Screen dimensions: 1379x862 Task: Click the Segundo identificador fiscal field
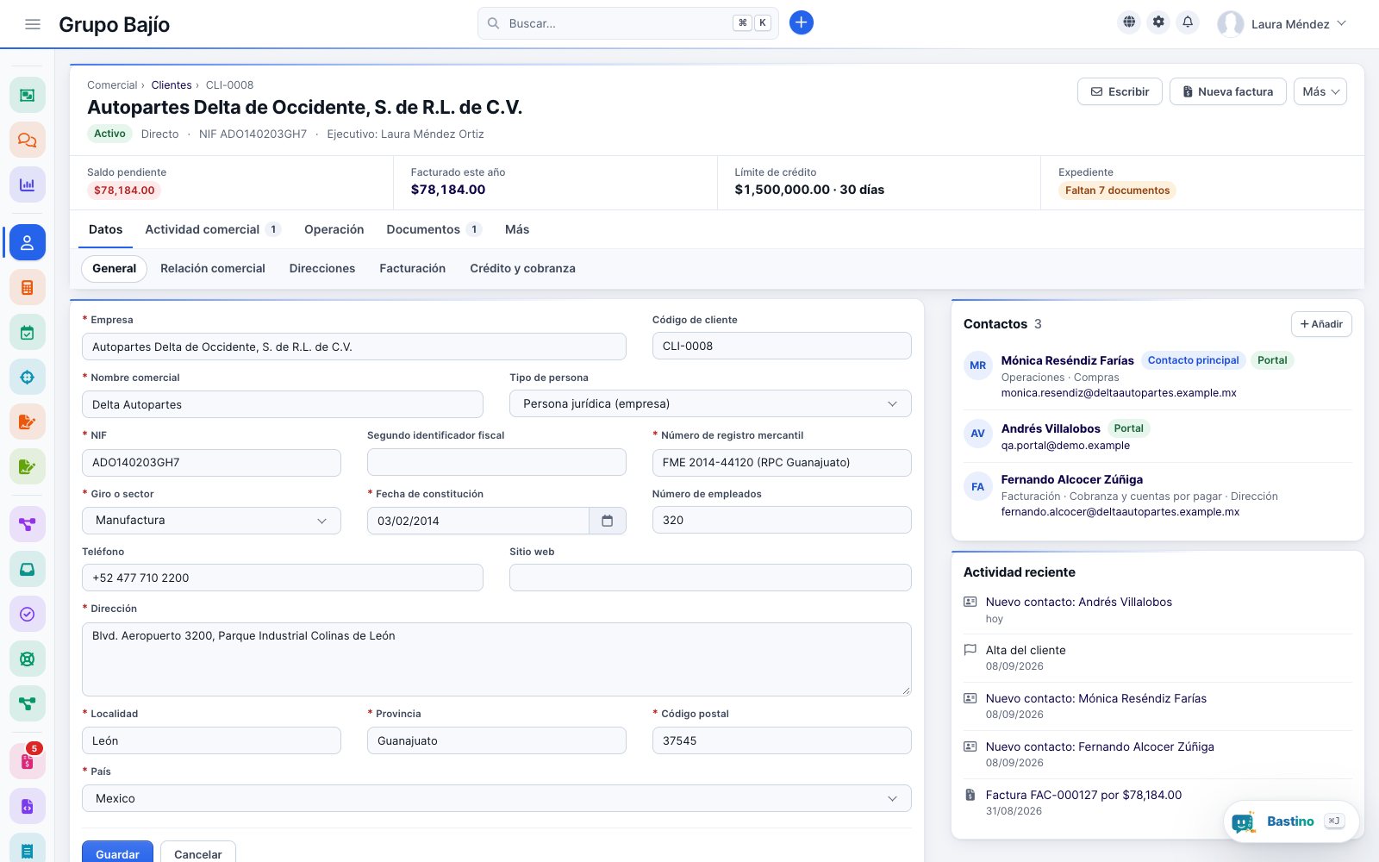pyautogui.click(x=496, y=462)
